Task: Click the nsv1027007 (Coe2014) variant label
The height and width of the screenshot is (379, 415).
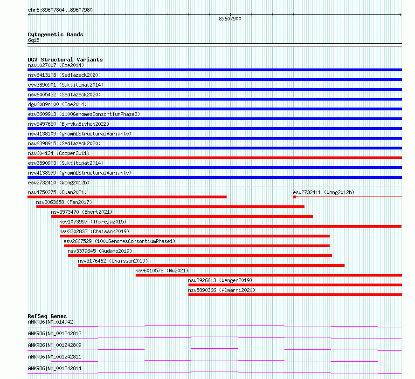Action: 56,65
